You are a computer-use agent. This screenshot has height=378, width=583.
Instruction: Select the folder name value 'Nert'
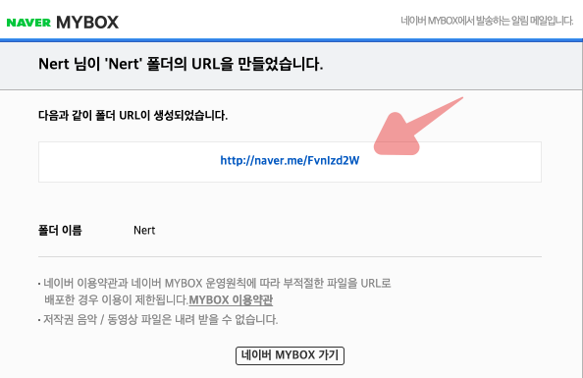click(144, 231)
